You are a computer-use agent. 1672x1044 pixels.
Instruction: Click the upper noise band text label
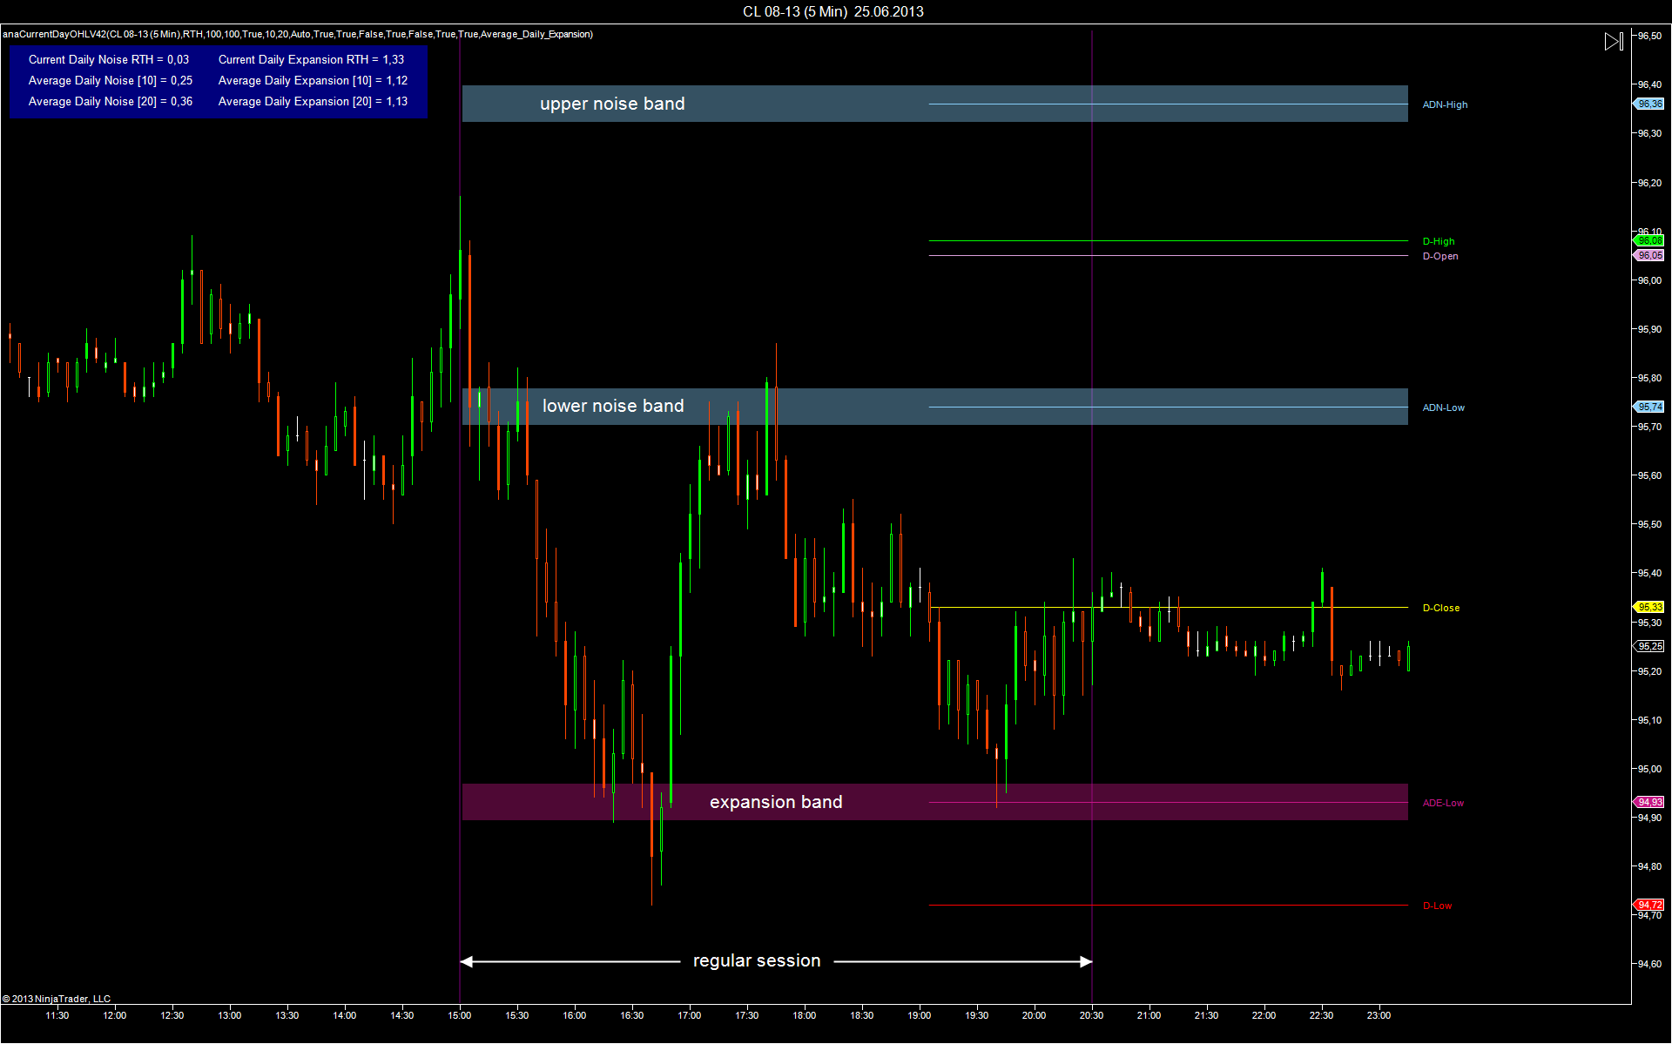tap(612, 104)
